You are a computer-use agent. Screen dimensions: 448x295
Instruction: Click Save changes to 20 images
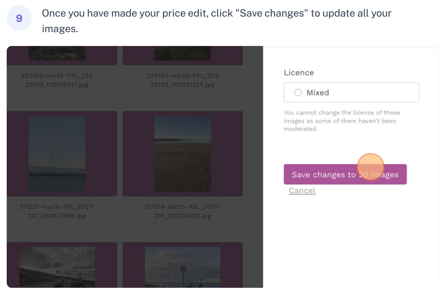345,174
